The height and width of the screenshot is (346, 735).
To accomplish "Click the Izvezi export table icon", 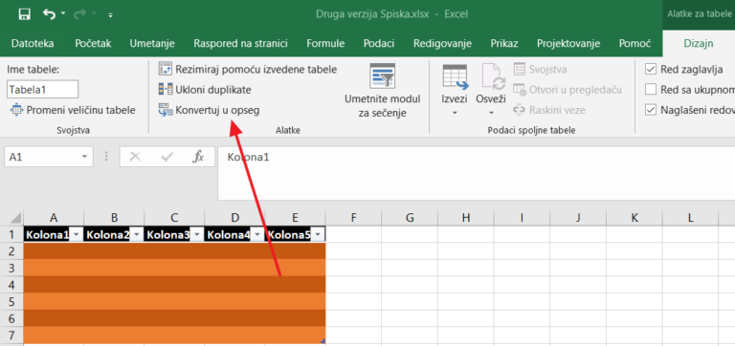I will tap(456, 76).
